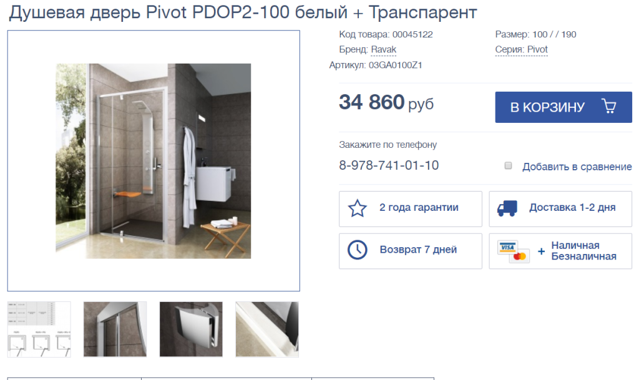Click the clock return icon
The width and height of the screenshot is (639, 380).
point(358,250)
